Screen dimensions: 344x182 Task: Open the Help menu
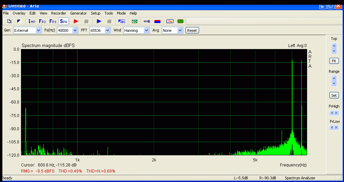pos(133,13)
